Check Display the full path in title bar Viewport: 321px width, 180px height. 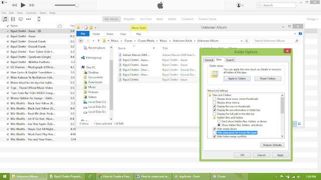[x=214, y=114]
